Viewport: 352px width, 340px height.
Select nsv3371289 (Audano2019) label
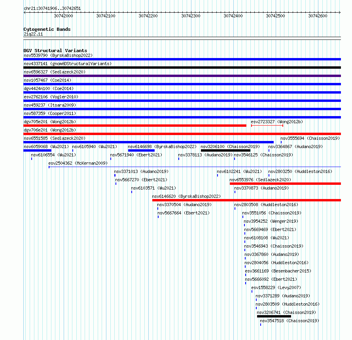coord(283,296)
